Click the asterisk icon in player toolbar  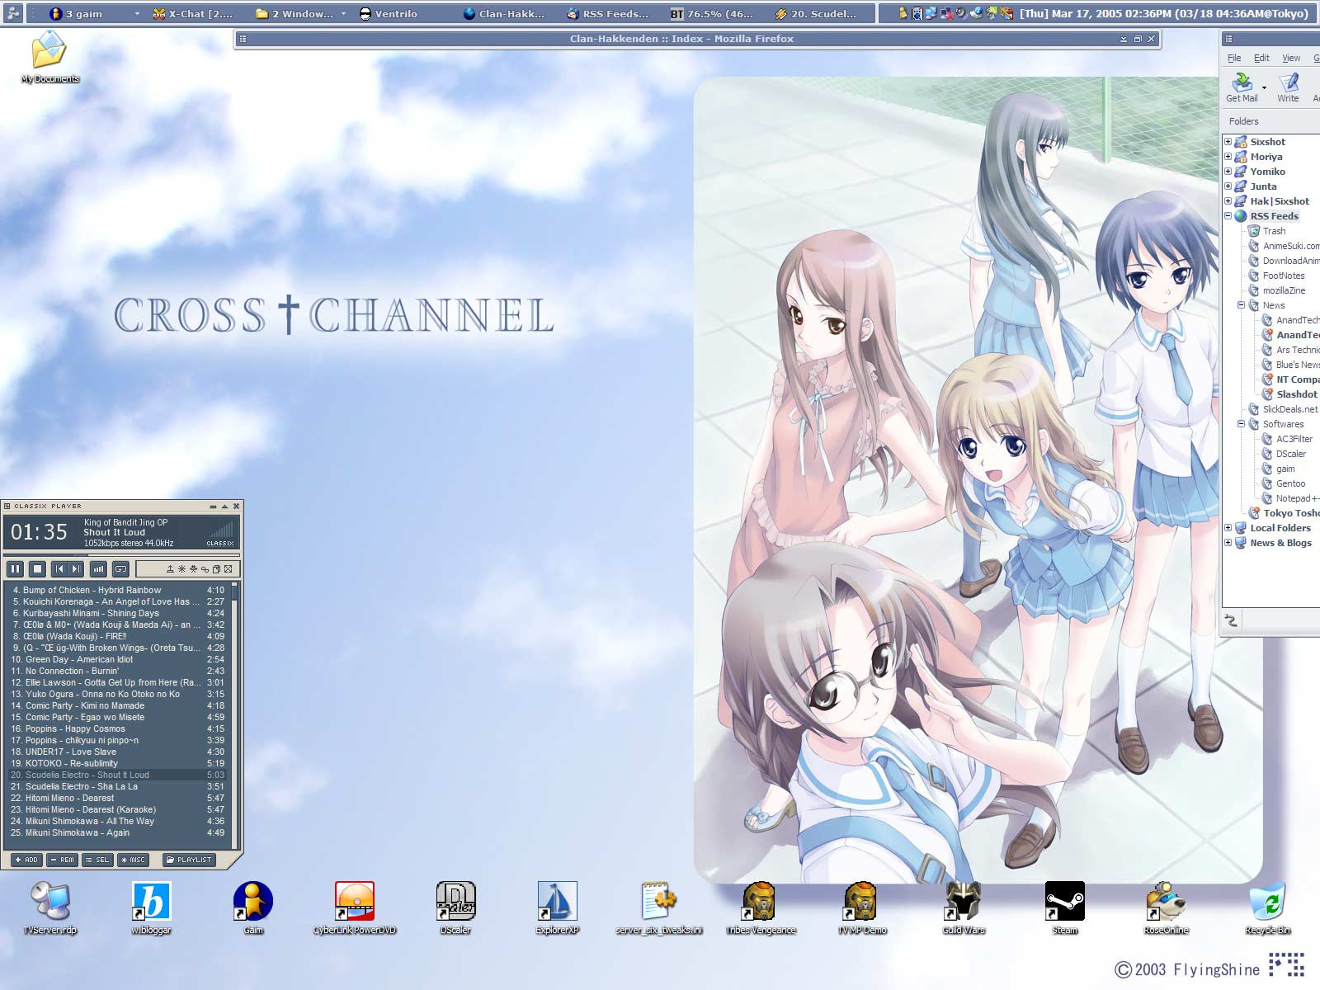[181, 568]
